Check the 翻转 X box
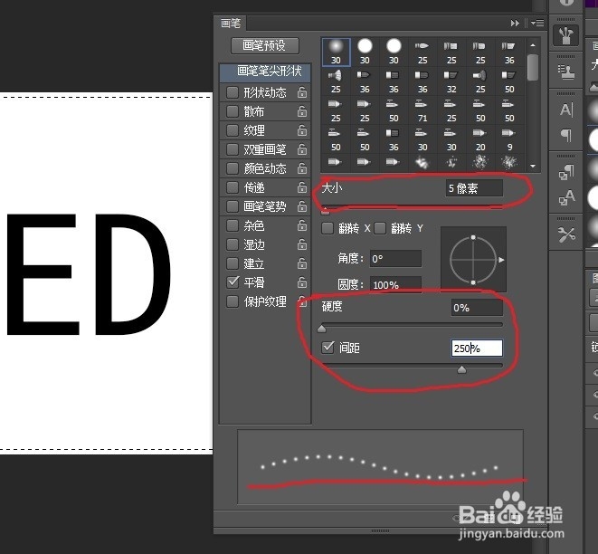The width and height of the screenshot is (598, 554). 327,228
